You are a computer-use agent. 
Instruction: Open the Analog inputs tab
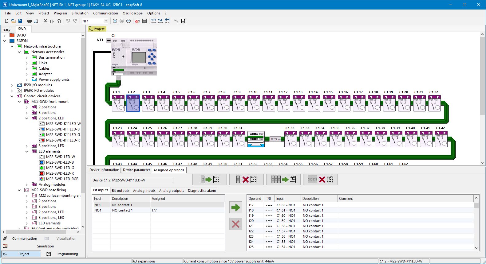[x=144, y=191]
